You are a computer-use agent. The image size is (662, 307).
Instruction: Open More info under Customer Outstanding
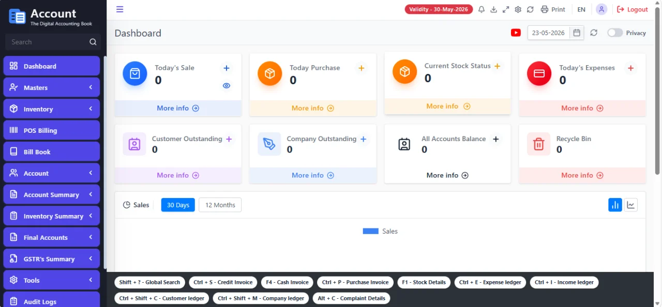click(178, 175)
